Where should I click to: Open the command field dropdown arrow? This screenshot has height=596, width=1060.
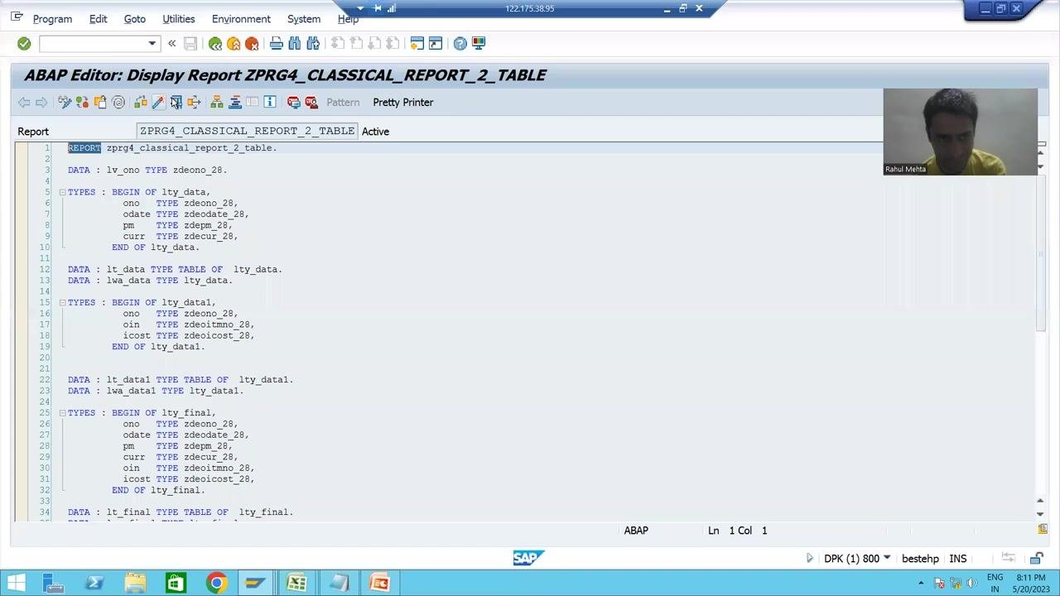pyautogui.click(x=152, y=43)
